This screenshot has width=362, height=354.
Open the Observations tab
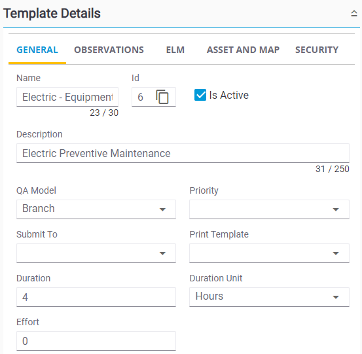(x=109, y=50)
